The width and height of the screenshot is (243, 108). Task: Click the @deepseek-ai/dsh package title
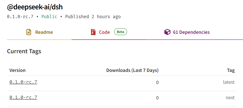[35, 7]
